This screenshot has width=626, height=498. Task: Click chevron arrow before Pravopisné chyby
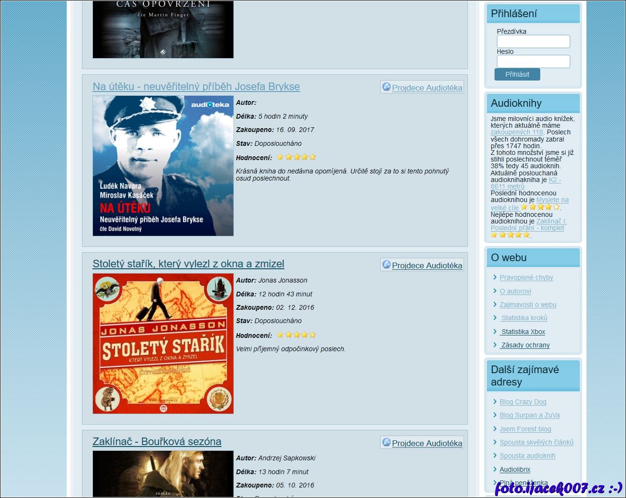495,277
